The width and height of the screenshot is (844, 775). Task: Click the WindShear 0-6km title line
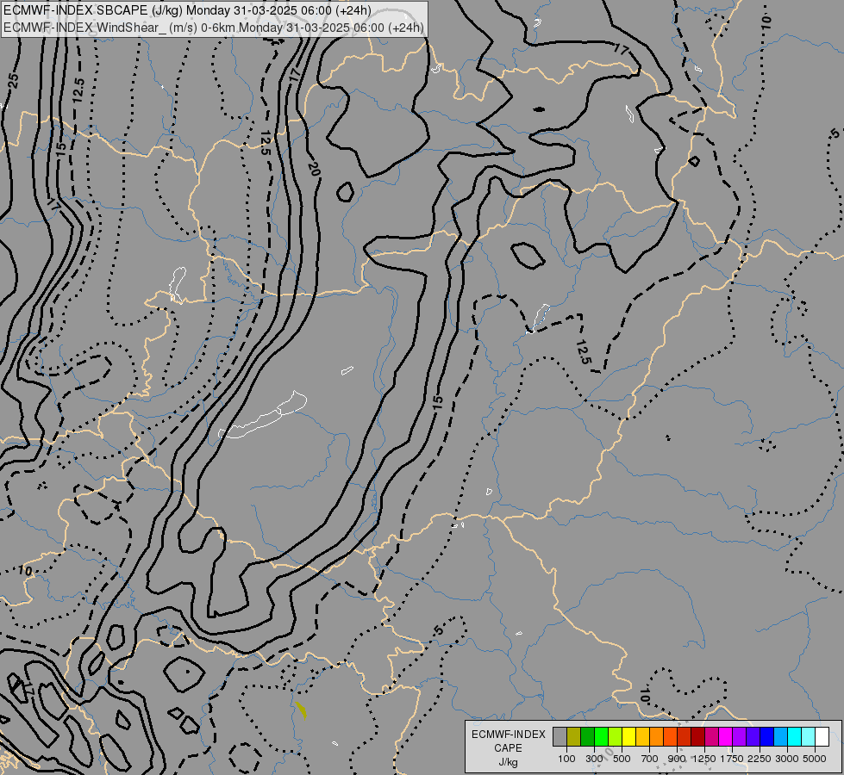(x=214, y=28)
